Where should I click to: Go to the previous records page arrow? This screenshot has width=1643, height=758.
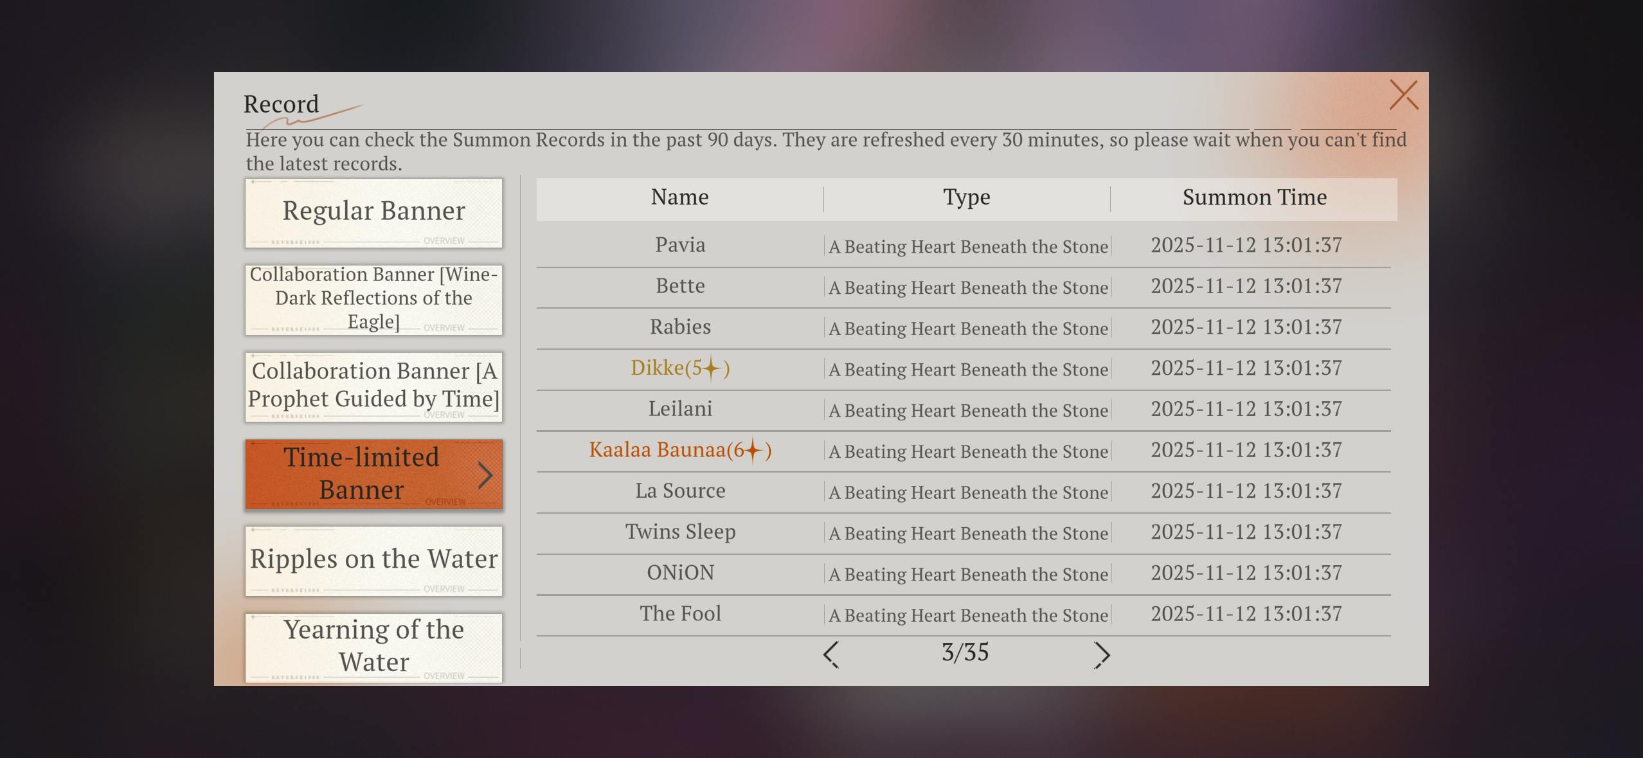[830, 654]
